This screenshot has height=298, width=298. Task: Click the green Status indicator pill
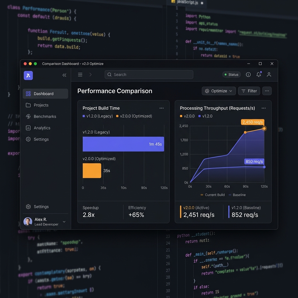pos(231,74)
